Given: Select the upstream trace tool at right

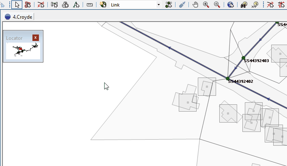Looking at the screenshot, I should point(270,5).
